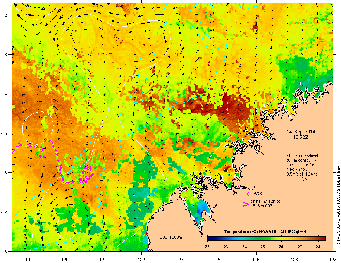Click the IMOS copyright timestamp text
The image size is (341, 263).
coord(338,206)
